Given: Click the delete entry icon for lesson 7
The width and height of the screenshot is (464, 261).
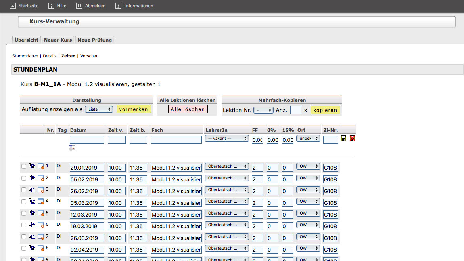Looking at the screenshot, I should (x=41, y=237).
